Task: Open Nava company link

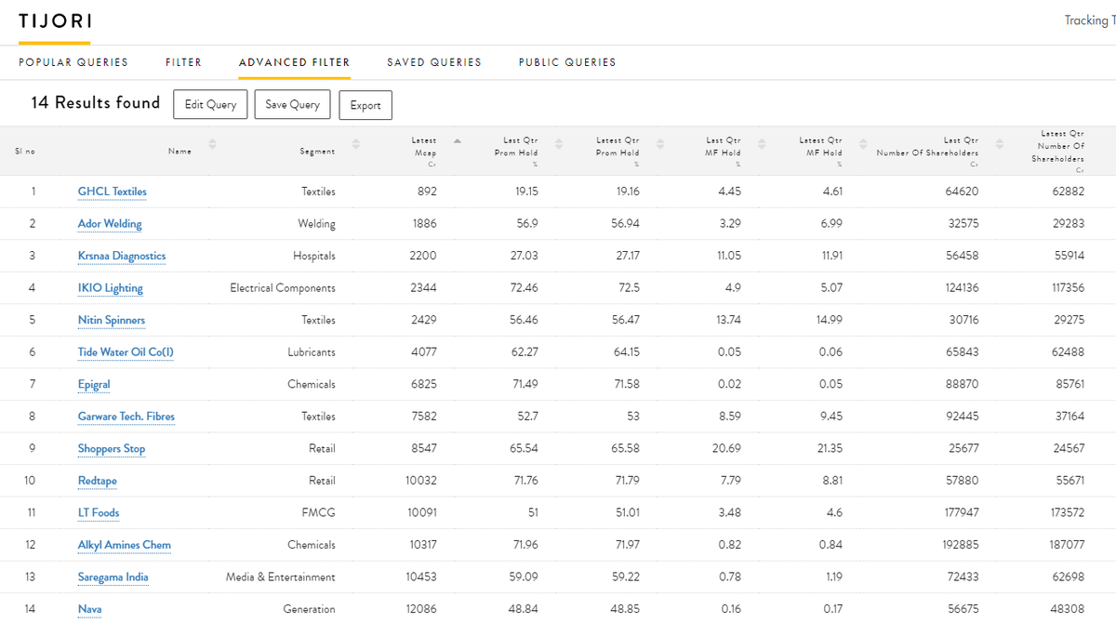Action: coord(89,609)
